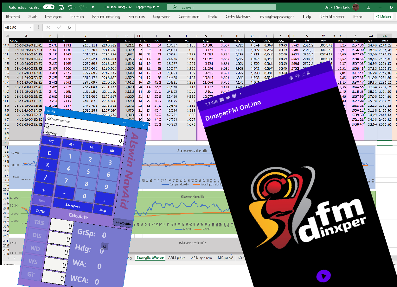Click the cancel X icon in formula bar
This screenshot has width=397, height=287.
coord(48,28)
